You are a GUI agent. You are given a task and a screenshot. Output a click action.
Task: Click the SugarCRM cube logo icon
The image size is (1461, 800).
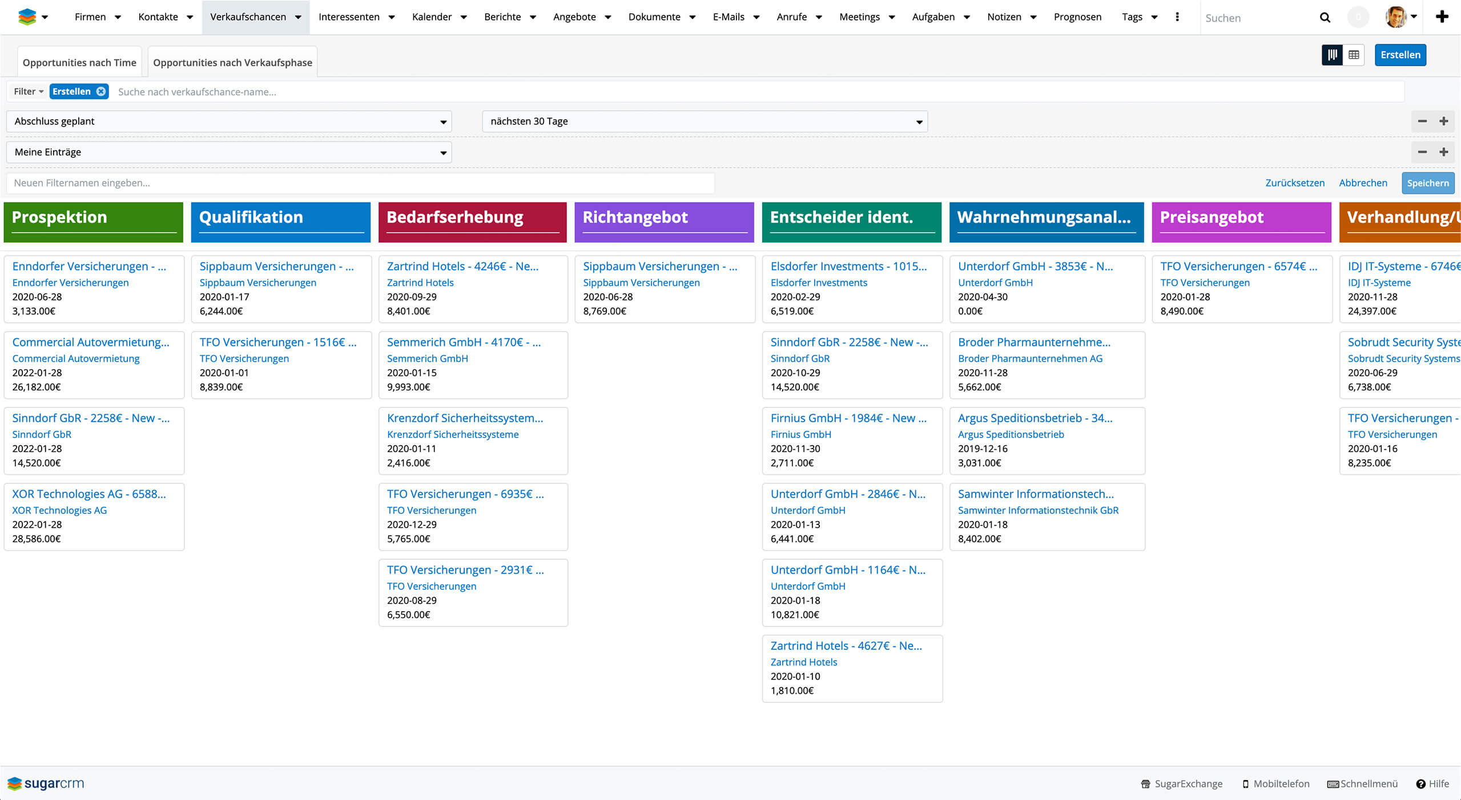point(27,17)
